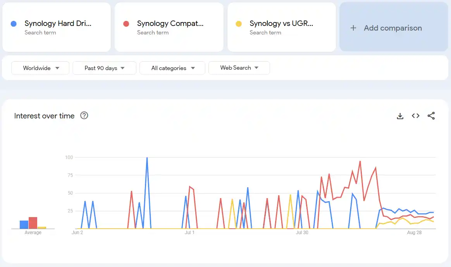Screen dimensions: 451x267
Task: Click the Jul 1 axis label
Action: click(189, 233)
